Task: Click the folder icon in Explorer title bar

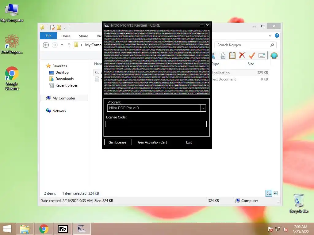Action: click(42, 27)
